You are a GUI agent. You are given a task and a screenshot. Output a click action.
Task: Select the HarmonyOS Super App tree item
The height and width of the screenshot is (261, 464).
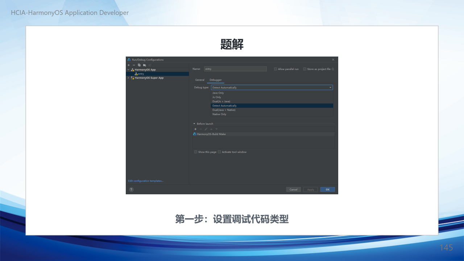tap(149, 78)
